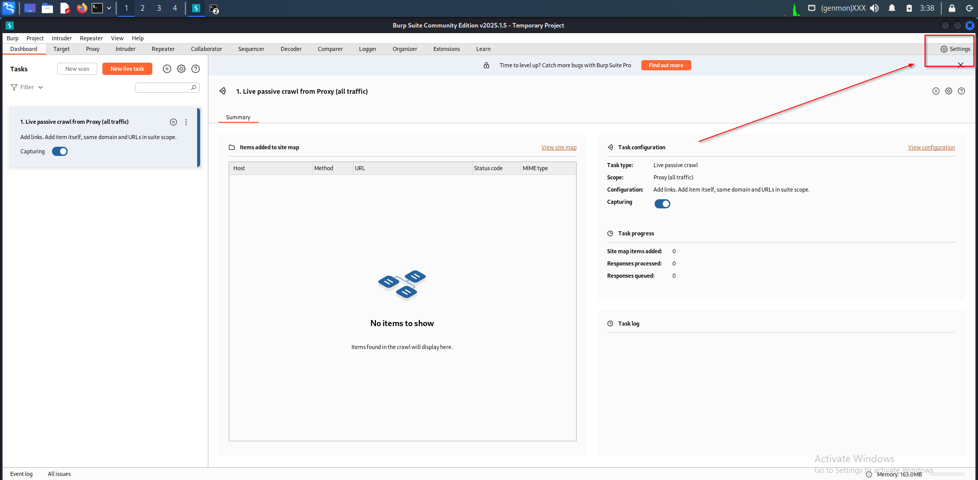Sort table by MIME type column
Screen dimensions: 978x480
pyautogui.click(x=548, y=168)
